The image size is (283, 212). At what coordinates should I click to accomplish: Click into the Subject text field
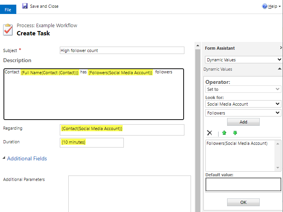tap(122, 50)
